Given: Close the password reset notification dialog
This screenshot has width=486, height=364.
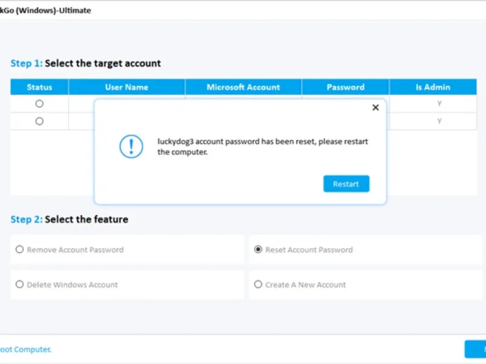Looking at the screenshot, I should [375, 107].
